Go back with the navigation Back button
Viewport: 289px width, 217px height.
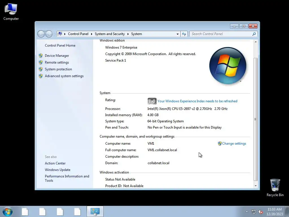[x=41, y=34]
